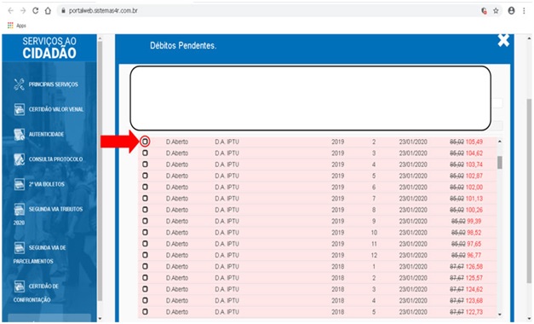Reload the page in browser

click(36, 10)
